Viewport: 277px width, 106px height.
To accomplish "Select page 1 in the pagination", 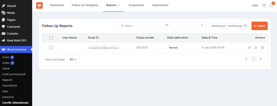I will (253, 59).
